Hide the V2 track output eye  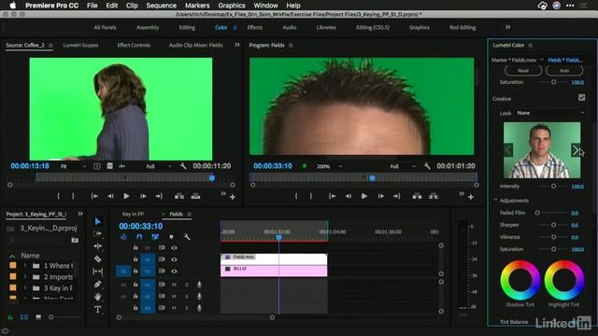[174, 259]
